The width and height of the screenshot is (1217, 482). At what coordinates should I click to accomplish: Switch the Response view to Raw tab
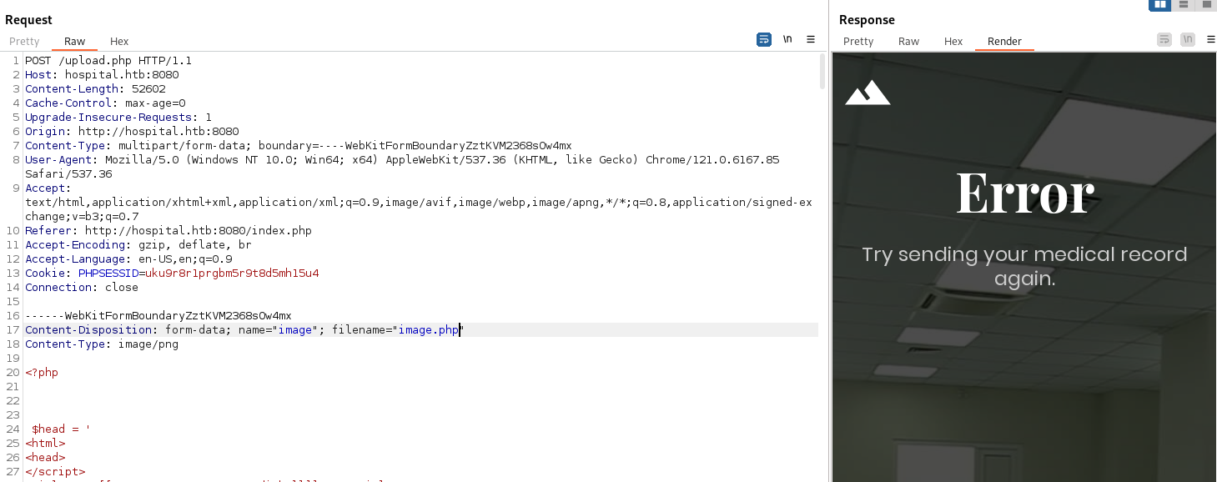click(x=908, y=41)
